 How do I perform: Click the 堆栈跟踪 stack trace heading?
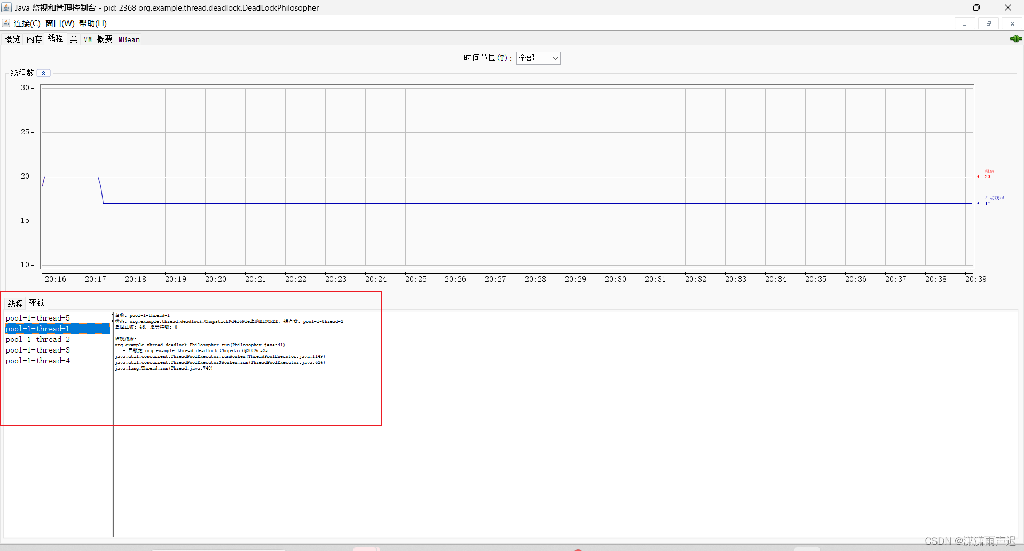(125, 339)
